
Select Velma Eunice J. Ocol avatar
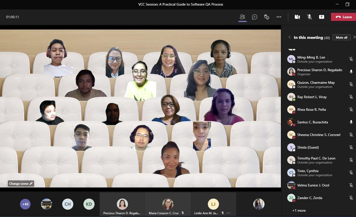(x=291, y=185)
